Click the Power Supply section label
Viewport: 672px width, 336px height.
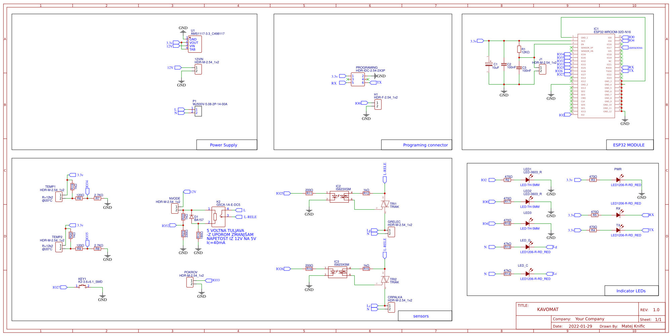click(223, 145)
